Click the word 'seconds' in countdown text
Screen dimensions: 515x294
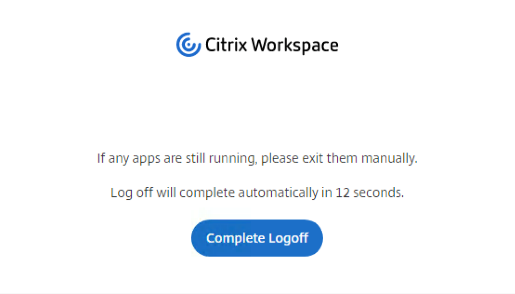[x=378, y=193]
